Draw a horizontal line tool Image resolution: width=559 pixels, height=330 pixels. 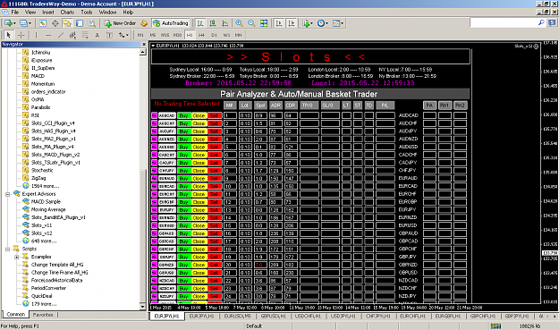tap(48, 35)
